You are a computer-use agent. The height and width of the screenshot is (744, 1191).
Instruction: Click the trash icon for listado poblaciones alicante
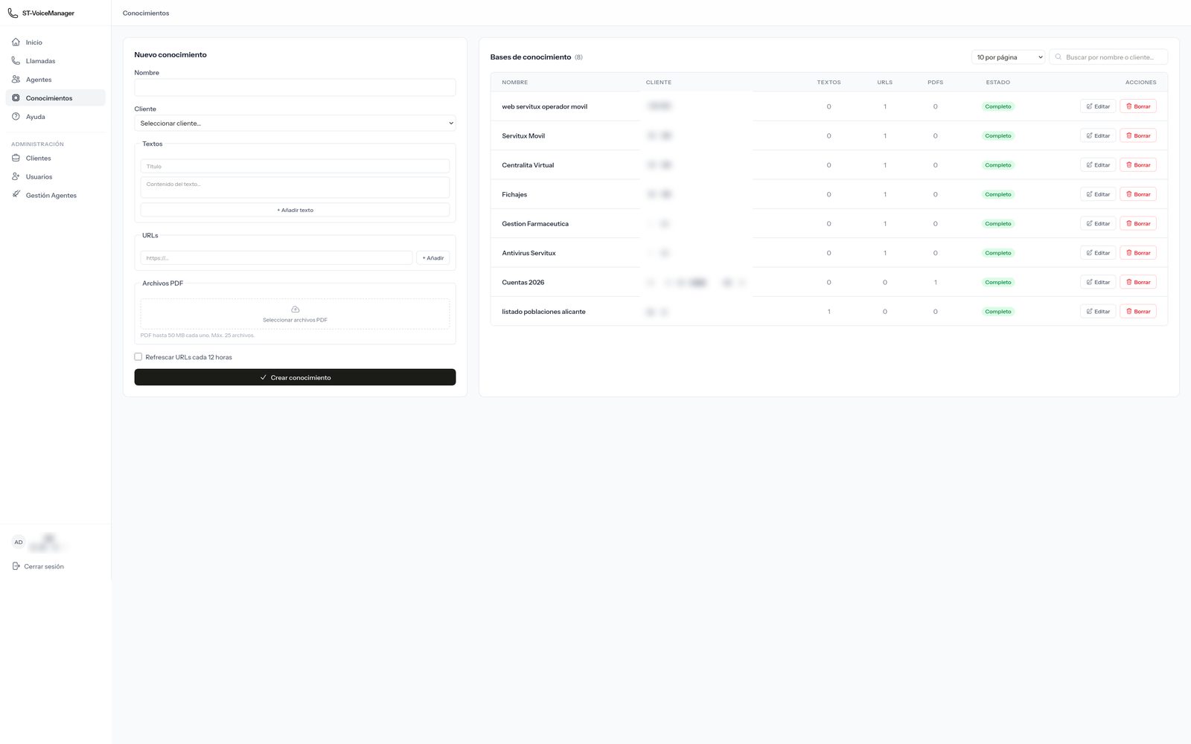pyautogui.click(x=1129, y=311)
